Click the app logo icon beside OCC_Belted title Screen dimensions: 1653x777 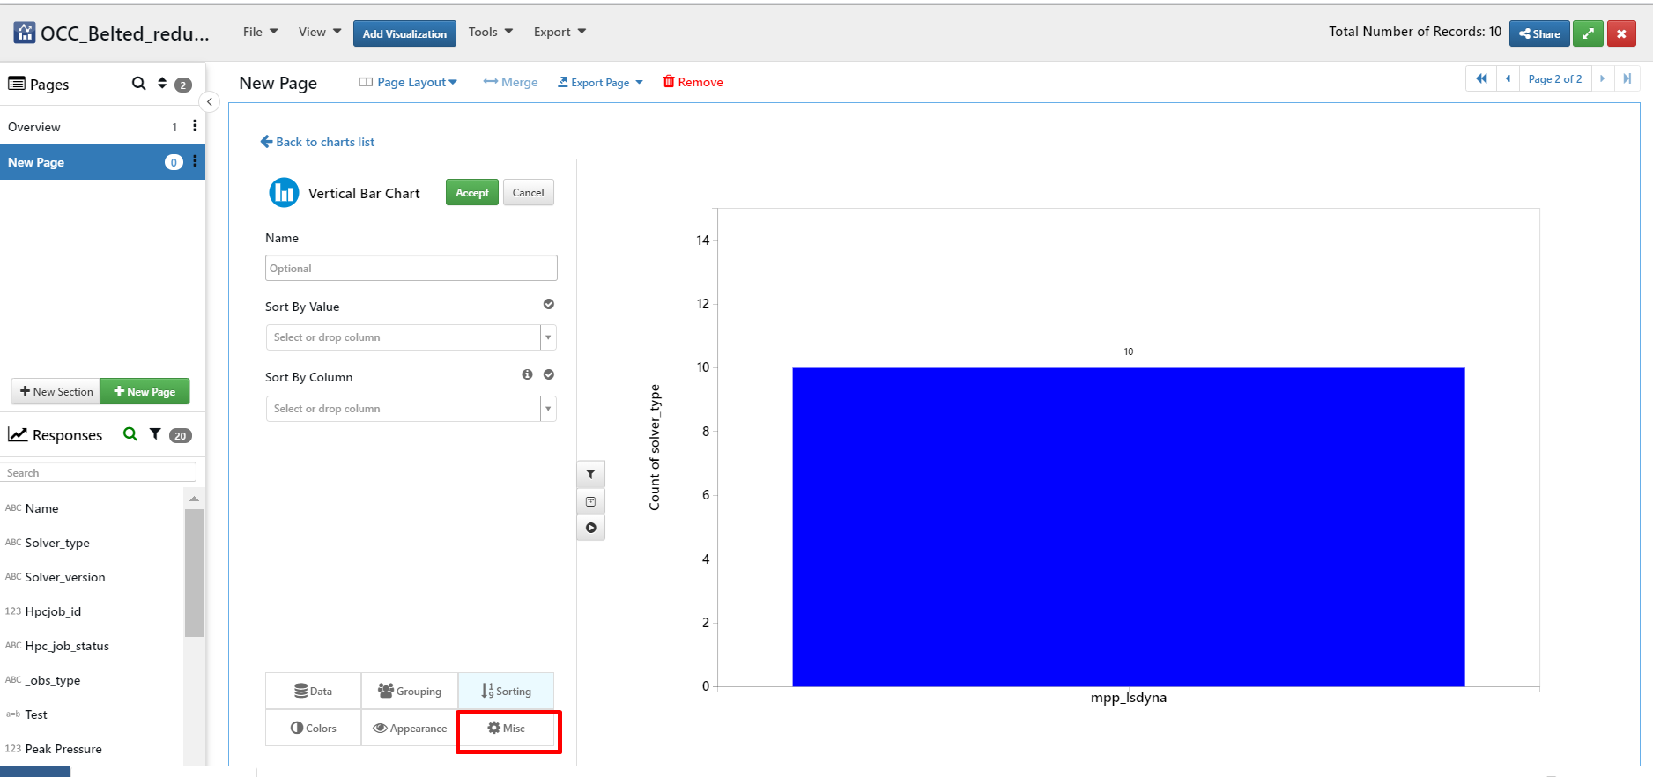(25, 33)
